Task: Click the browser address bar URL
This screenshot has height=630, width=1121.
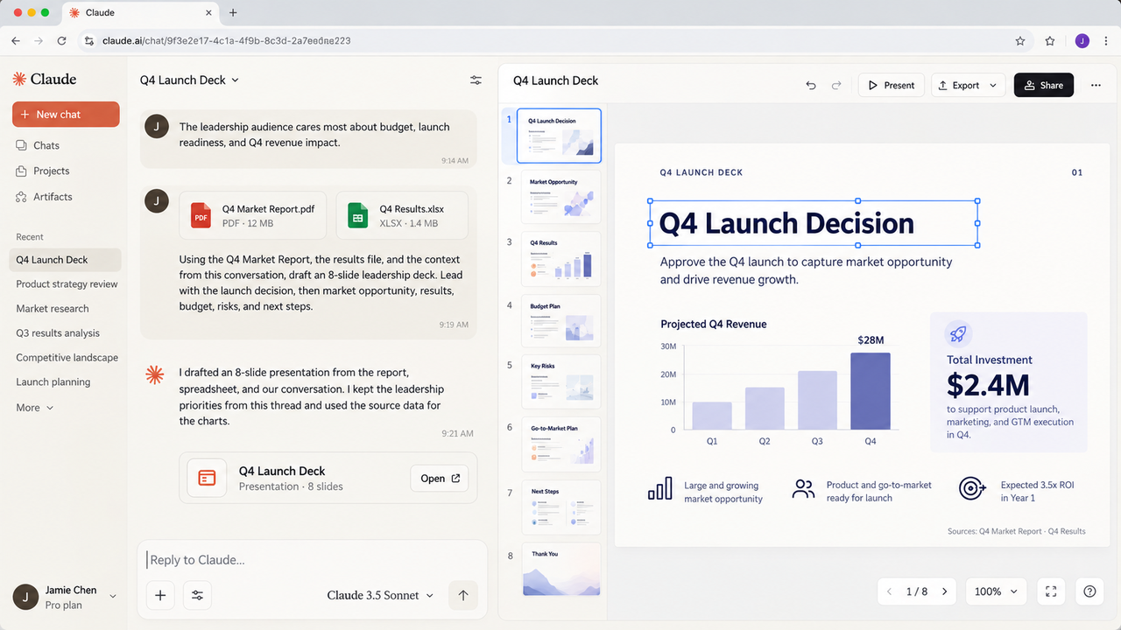Action: 227,40
